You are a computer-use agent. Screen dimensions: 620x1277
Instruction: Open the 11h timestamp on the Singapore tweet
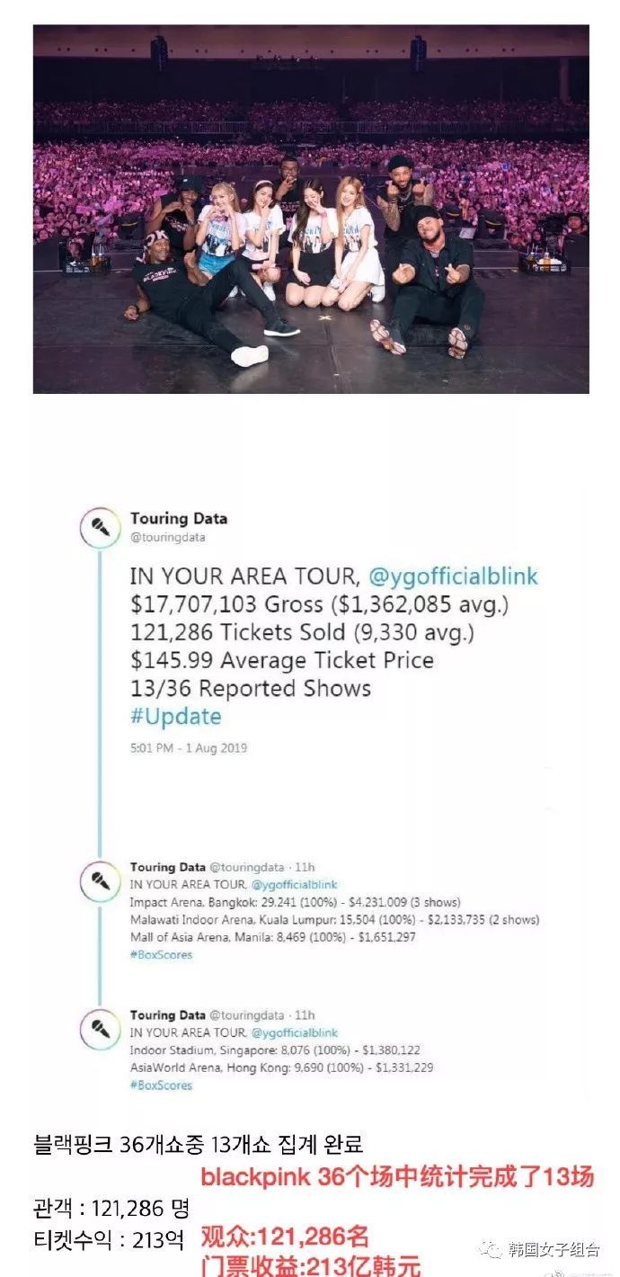[306, 1015]
